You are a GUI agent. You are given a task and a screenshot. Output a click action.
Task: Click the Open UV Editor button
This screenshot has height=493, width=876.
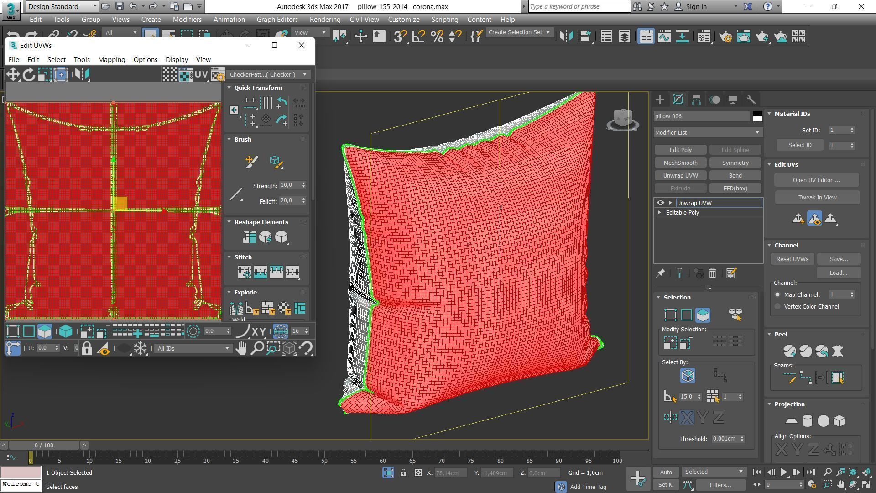(x=816, y=180)
